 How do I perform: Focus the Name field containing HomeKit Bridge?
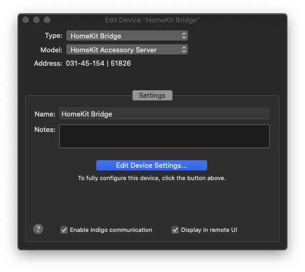[165, 114]
